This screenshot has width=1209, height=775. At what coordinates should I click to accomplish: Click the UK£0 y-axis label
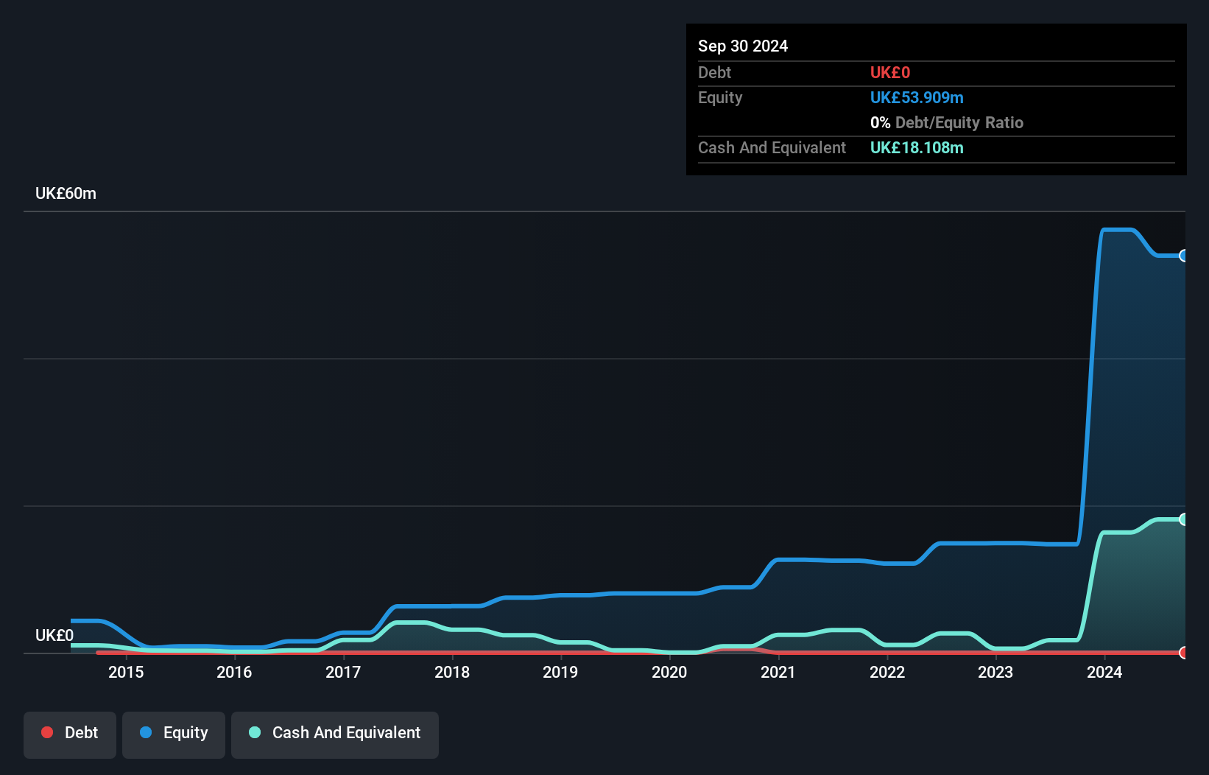coord(54,635)
